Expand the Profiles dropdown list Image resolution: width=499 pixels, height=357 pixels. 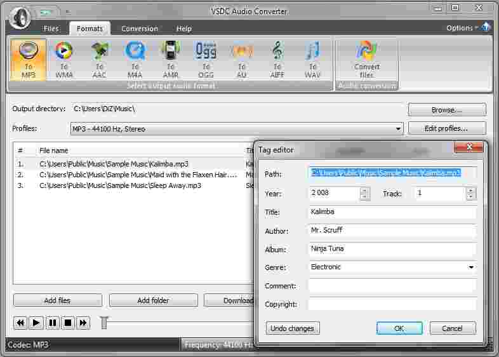click(x=398, y=129)
